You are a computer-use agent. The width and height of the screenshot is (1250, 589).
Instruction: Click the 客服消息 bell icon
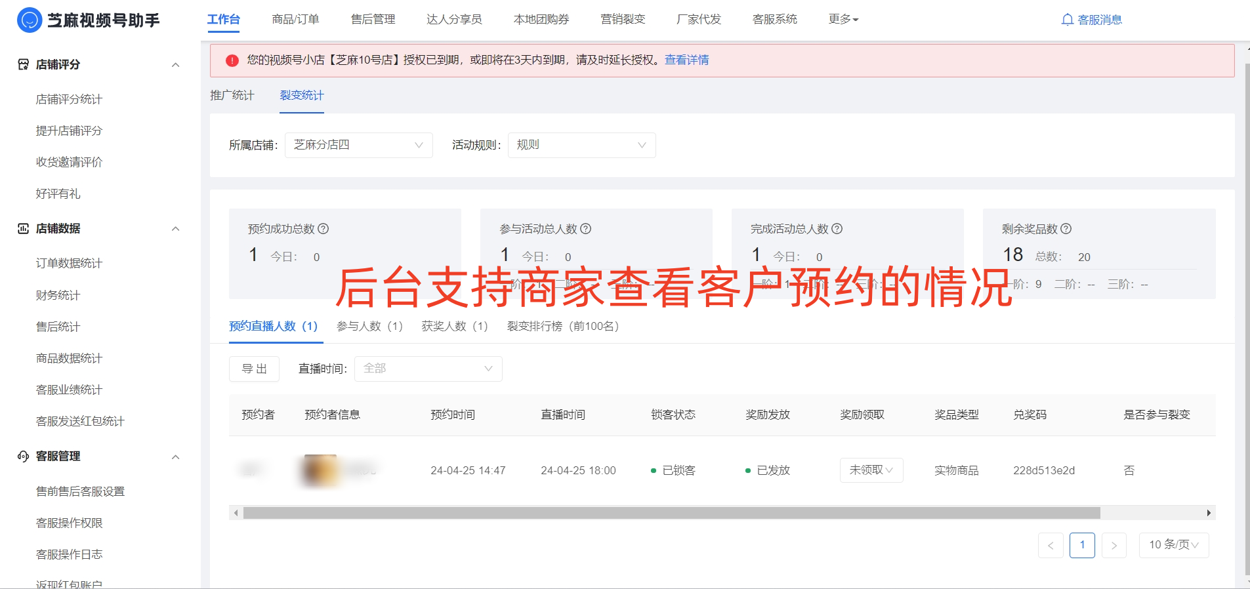[1068, 20]
